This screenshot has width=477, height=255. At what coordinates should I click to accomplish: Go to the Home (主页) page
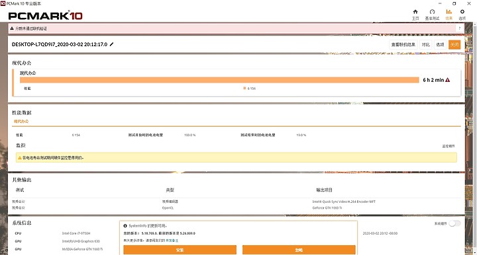click(x=415, y=15)
